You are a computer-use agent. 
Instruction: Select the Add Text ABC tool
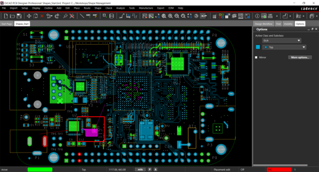click(x=88, y=16)
